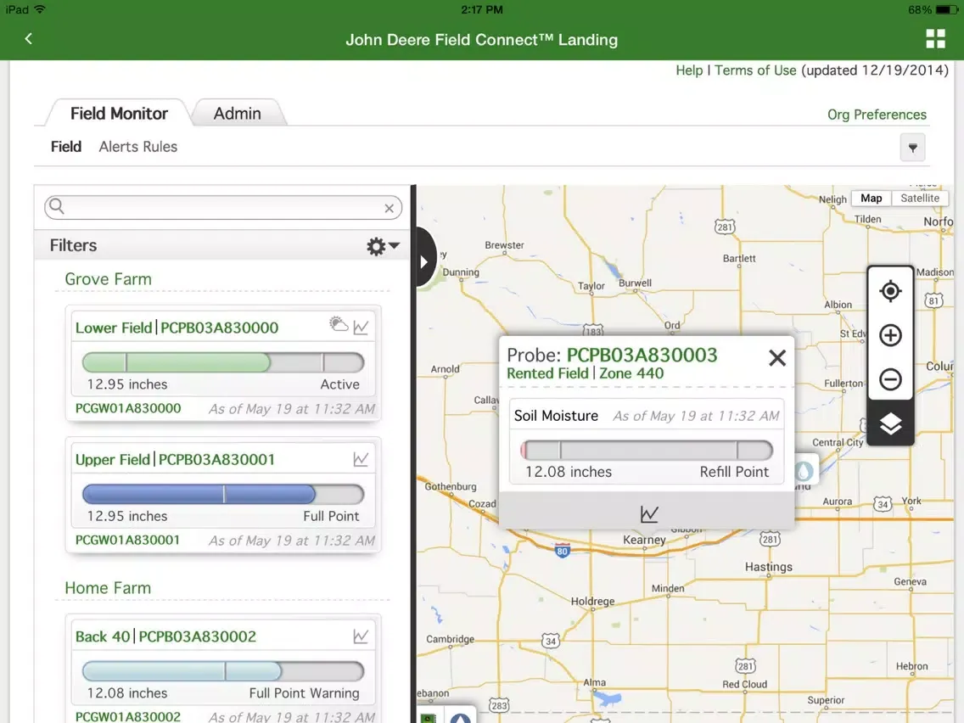
Task: Open the Filters gear dropdown
Action: [383, 246]
